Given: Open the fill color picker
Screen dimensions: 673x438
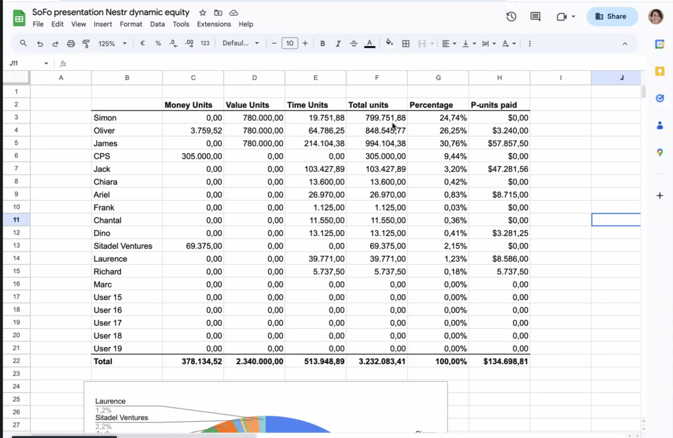Looking at the screenshot, I should click(390, 43).
